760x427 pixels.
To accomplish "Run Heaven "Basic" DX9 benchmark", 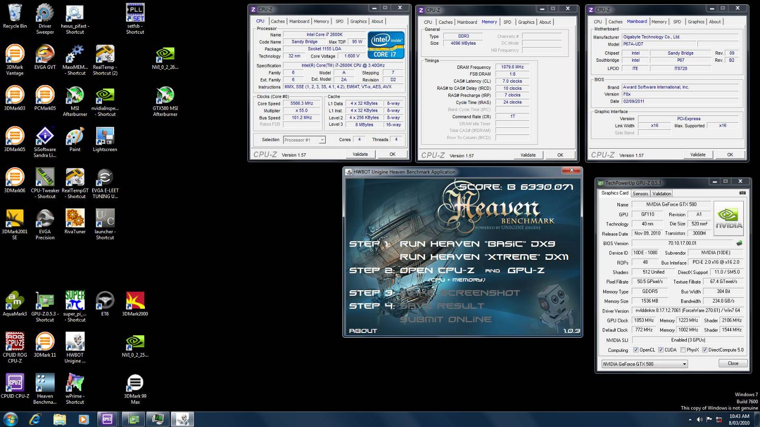I will [477, 244].
